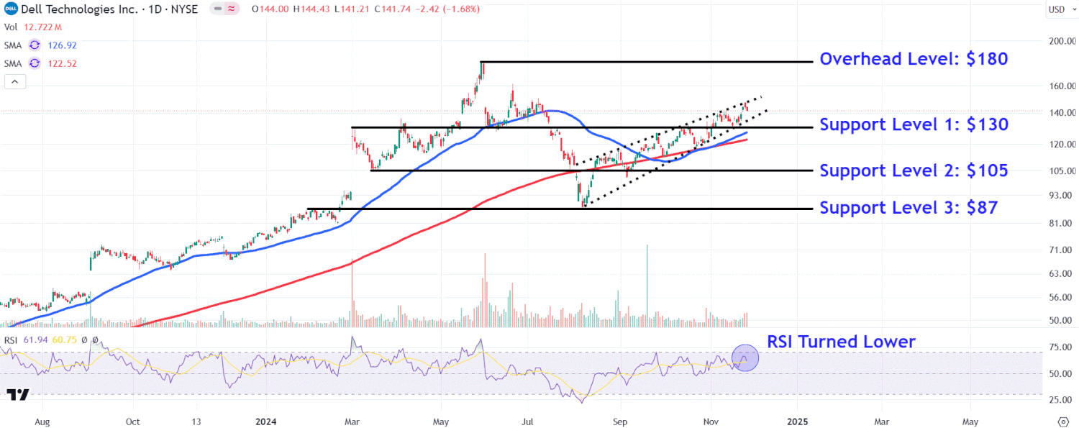1079x428 pixels.
Task: Collapse the indicator legend with the caret button
Action: [x=14, y=82]
